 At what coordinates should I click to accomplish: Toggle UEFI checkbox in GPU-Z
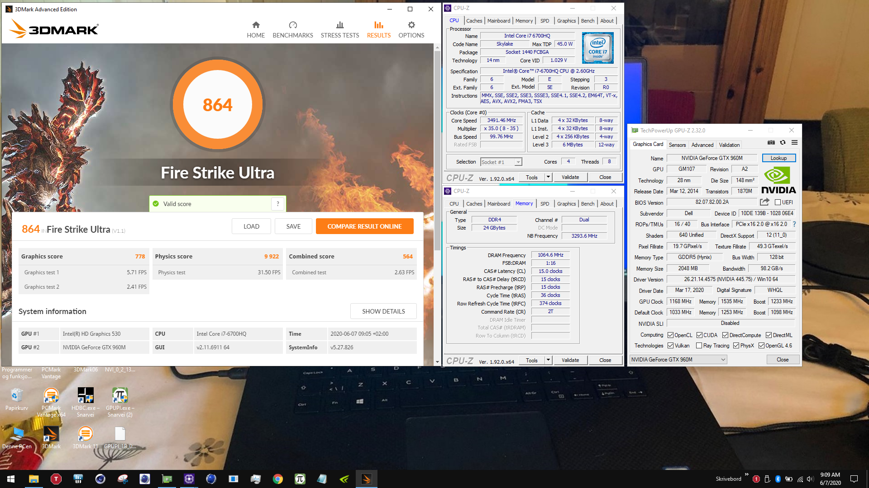[778, 202]
